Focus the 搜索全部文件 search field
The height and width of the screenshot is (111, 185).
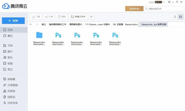164,9
